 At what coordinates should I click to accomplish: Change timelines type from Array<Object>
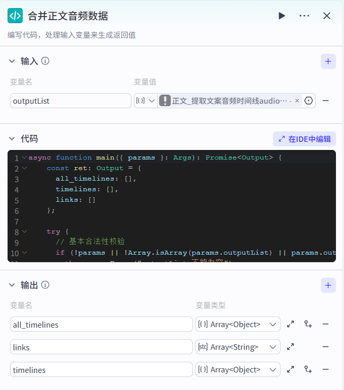[x=238, y=369]
